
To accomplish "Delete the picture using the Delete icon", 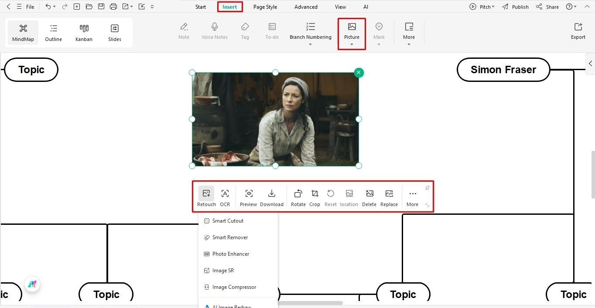I will pos(369,197).
